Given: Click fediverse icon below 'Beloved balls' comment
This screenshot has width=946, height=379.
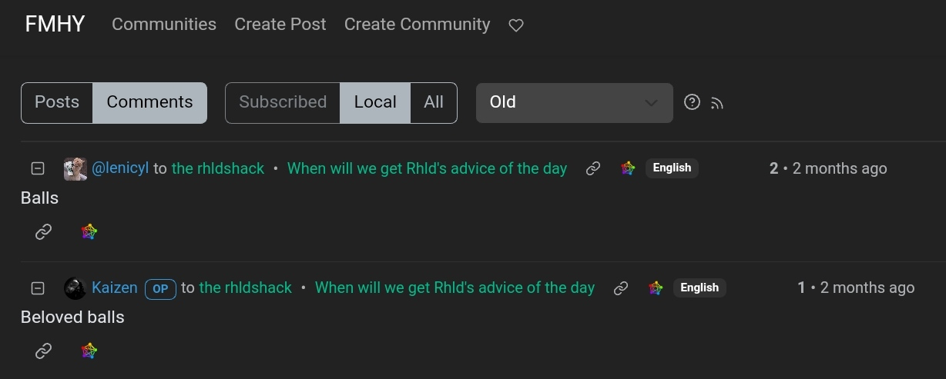Looking at the screenshot, I should tap(89, 351).
